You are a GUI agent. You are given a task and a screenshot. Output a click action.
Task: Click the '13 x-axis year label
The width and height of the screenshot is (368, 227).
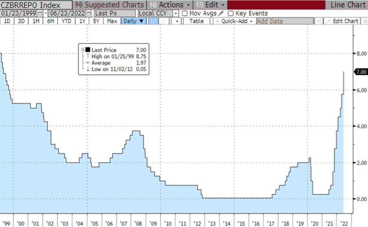(x=212, y=223)
